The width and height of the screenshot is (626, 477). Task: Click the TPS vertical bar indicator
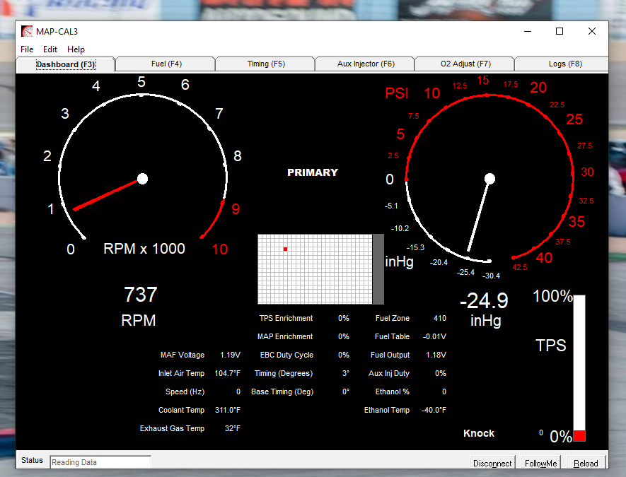[579, 367]
